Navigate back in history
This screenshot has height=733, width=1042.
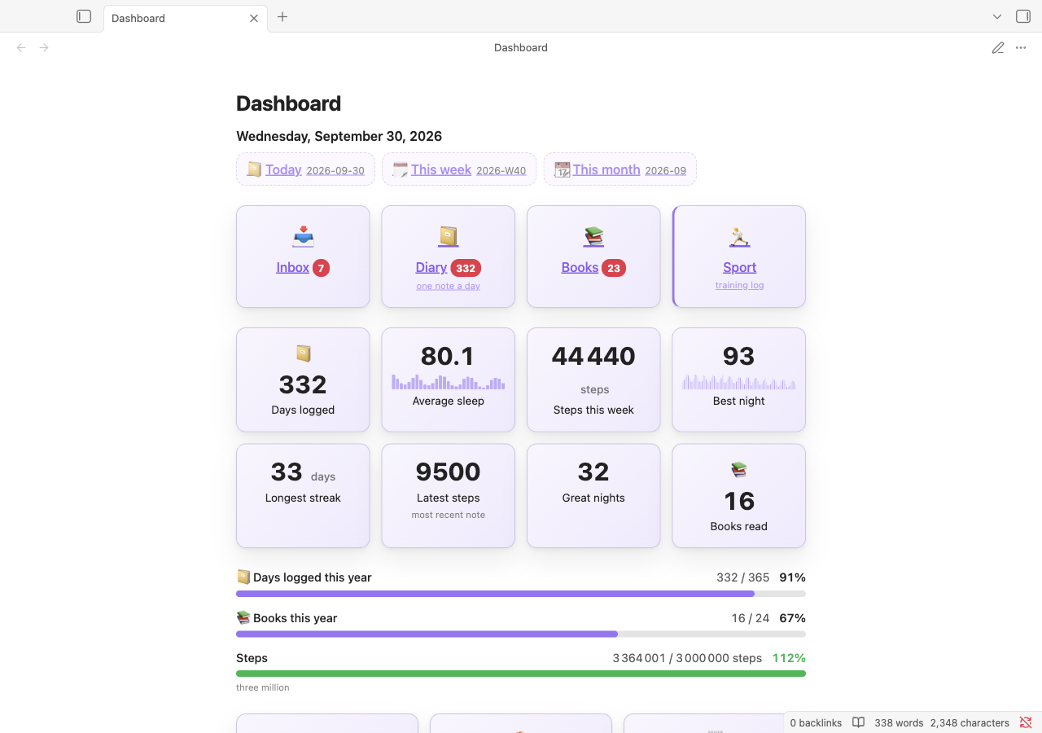tap(21, 48)
